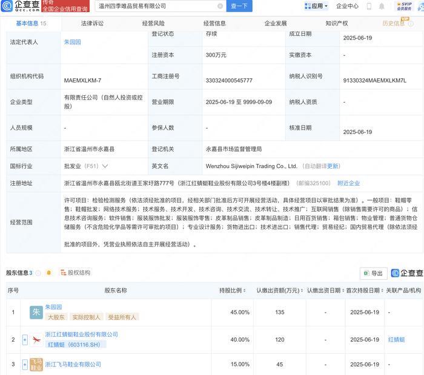The image size is (424, 375).
Task: Click the 实际控制人 tag
Action: pyautogui.click(x=86, y=317)
